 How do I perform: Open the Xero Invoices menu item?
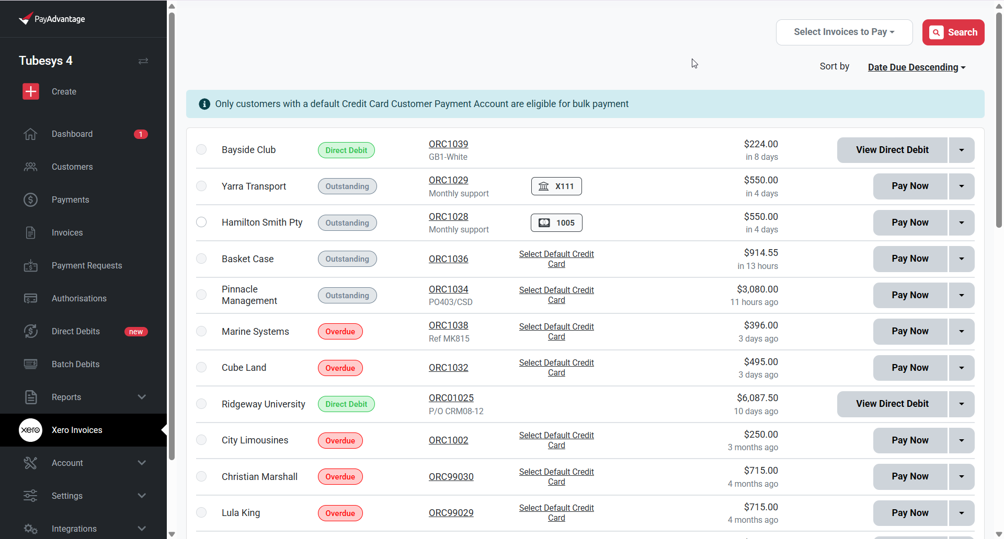[x=84, y=430]
